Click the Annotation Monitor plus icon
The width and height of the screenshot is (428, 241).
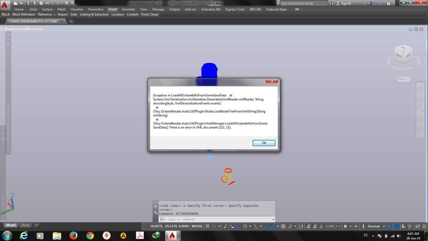click(356, 226)
